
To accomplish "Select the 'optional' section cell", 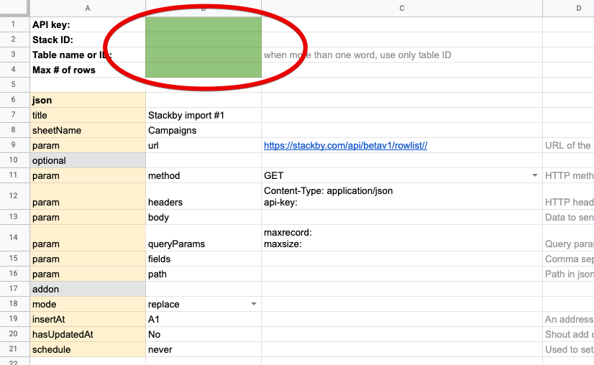I will pos(88,160).
